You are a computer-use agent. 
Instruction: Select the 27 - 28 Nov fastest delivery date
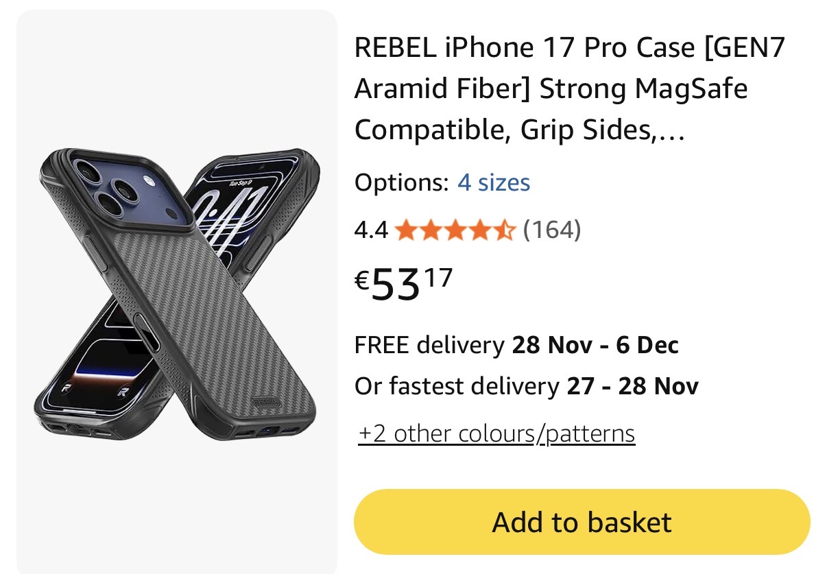click(x=632, y=387)
